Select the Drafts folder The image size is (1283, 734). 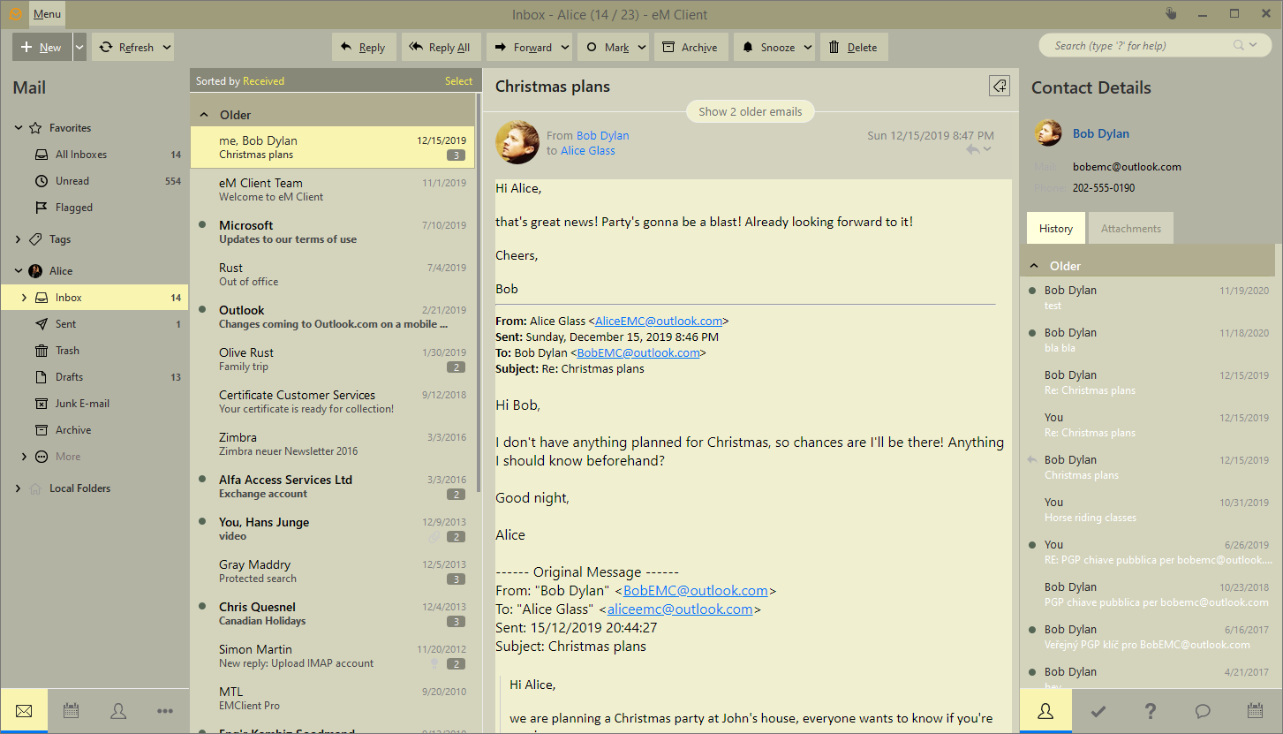pos(69,377)
